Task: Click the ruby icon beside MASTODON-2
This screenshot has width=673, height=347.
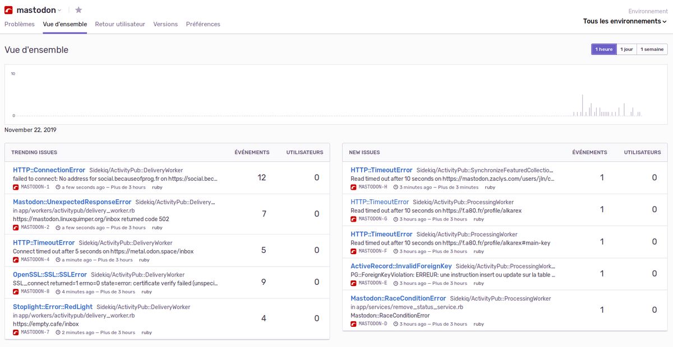Action: click(16, 228)
